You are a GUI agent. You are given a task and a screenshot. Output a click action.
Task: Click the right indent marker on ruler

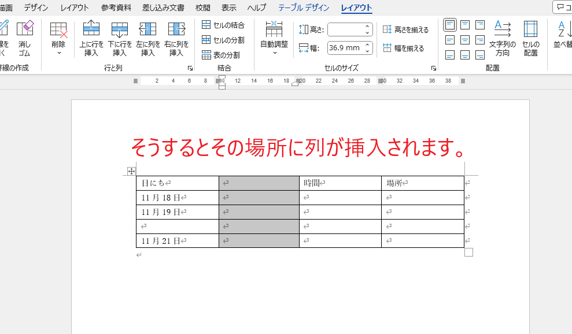[x=295, y=84]
